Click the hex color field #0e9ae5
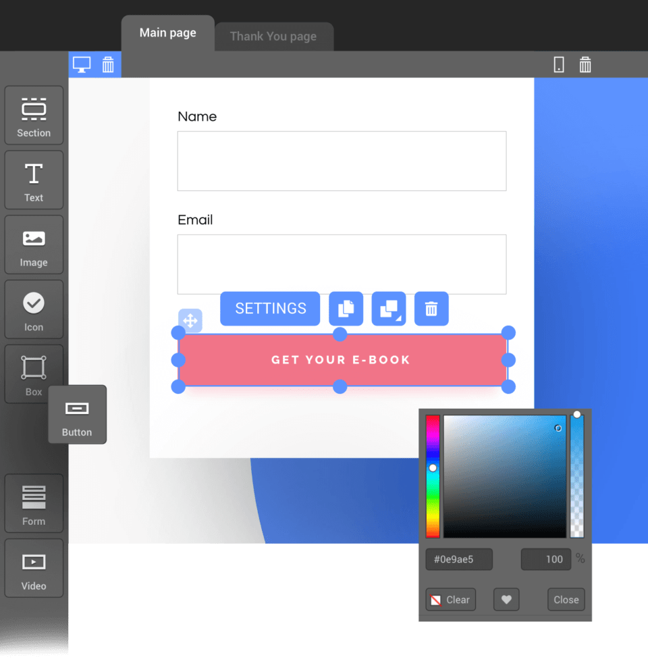Screen dimensions: 648x662 pos(459,559)
